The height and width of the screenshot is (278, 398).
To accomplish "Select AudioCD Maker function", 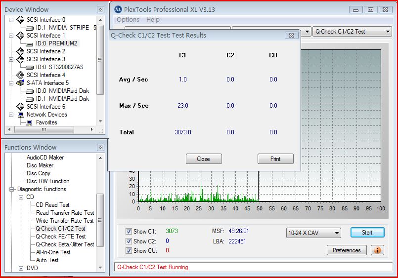I will [x=45, y=158].
